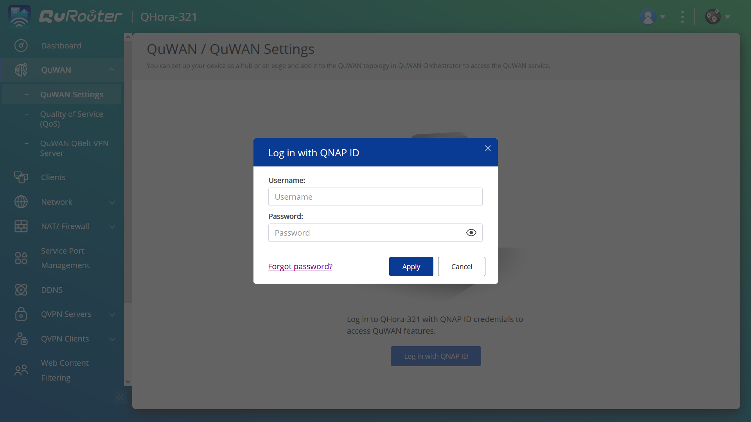Viewport: 751px width, 422px height.
Task: Click the QuWAN globe icon
Action: [x=21, y=70]
